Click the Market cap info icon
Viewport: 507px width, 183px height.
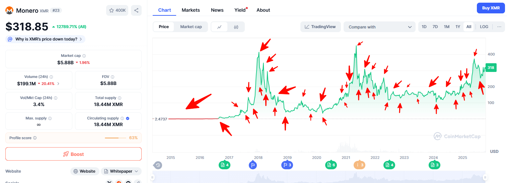click(84, 56)
